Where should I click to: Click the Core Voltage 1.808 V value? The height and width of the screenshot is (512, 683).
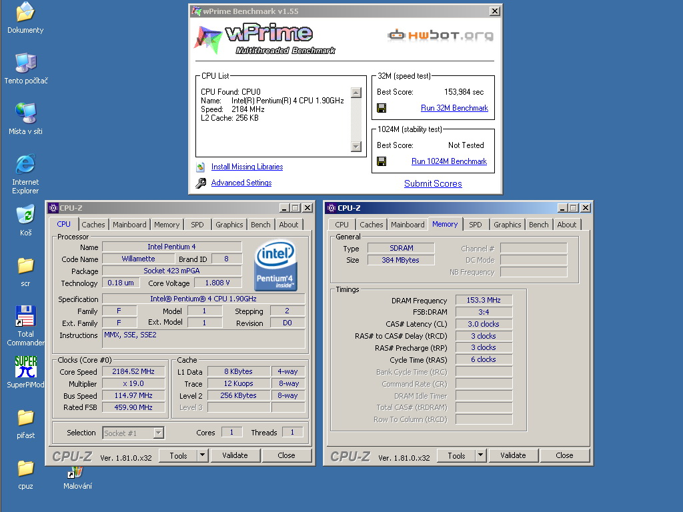[217, 283]
